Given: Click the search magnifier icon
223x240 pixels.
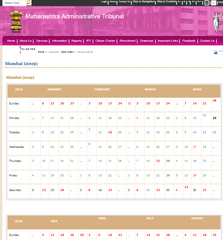Looking at the screenshot, I should pos(29,3).
